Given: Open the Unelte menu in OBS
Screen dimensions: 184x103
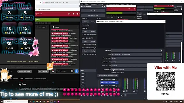Looking at the screenshot, I should click(122, 4).
